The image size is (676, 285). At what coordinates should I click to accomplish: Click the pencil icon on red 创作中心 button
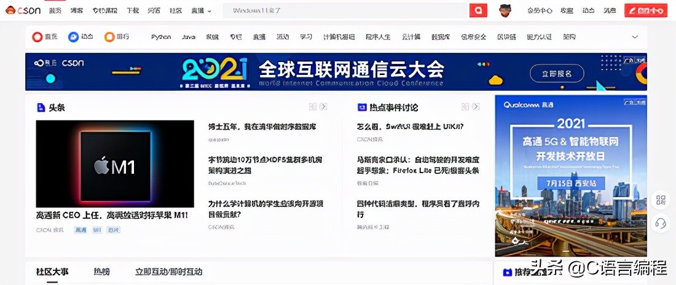[634, 11]
